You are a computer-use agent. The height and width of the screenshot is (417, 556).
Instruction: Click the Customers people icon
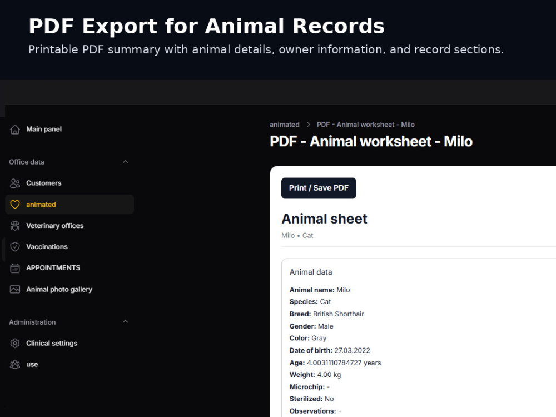coord(15,183)
